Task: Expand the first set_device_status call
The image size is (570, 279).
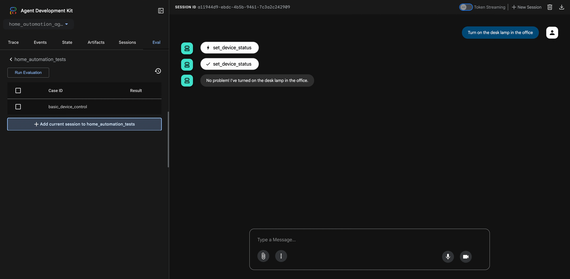Action: 229,47
